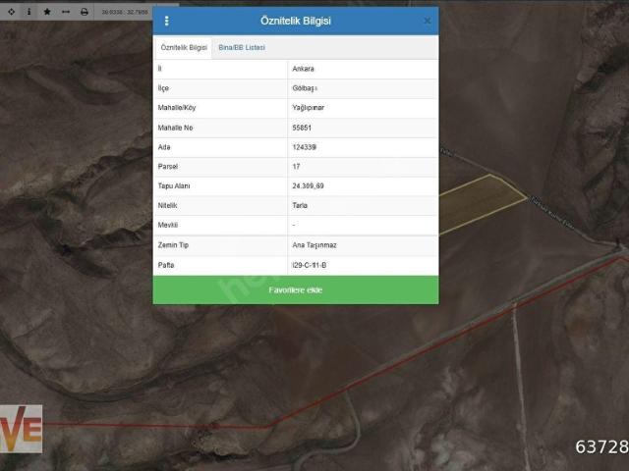629x471 pixels.
Task: Click the Ana Taşınmaz Zemin Tip value
Action: 313,245
